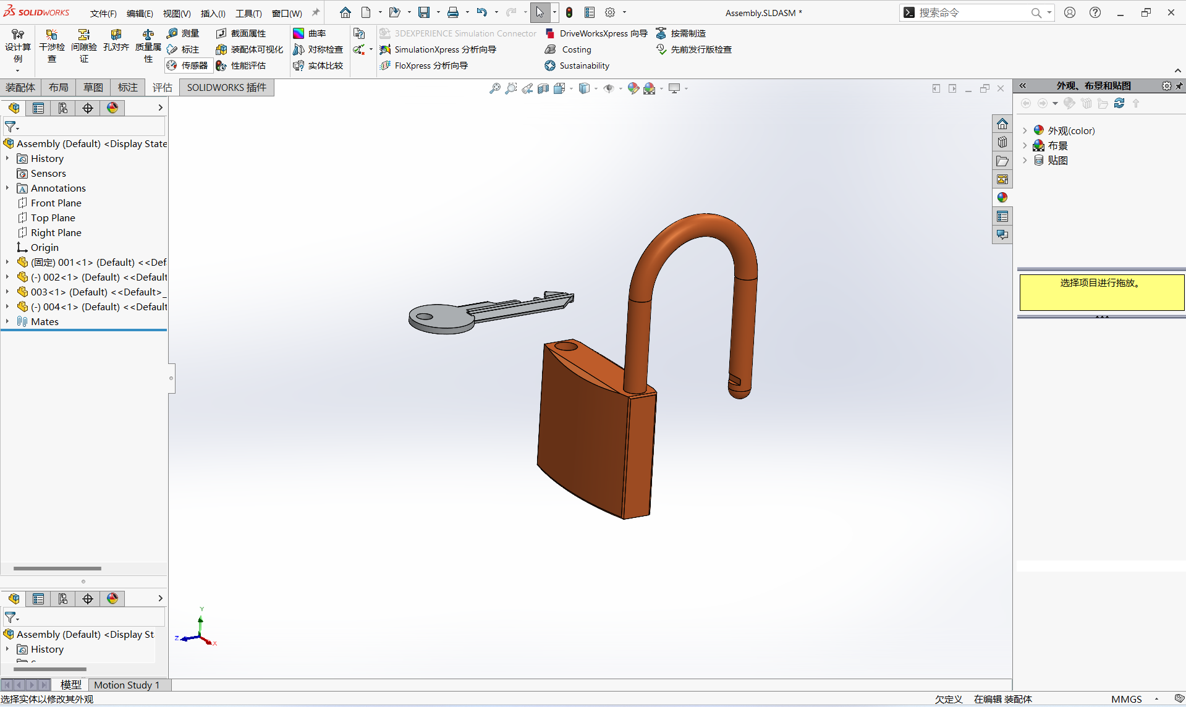Open the Costing tool
Screen dimensions: 1186x707
click(568, 49)
